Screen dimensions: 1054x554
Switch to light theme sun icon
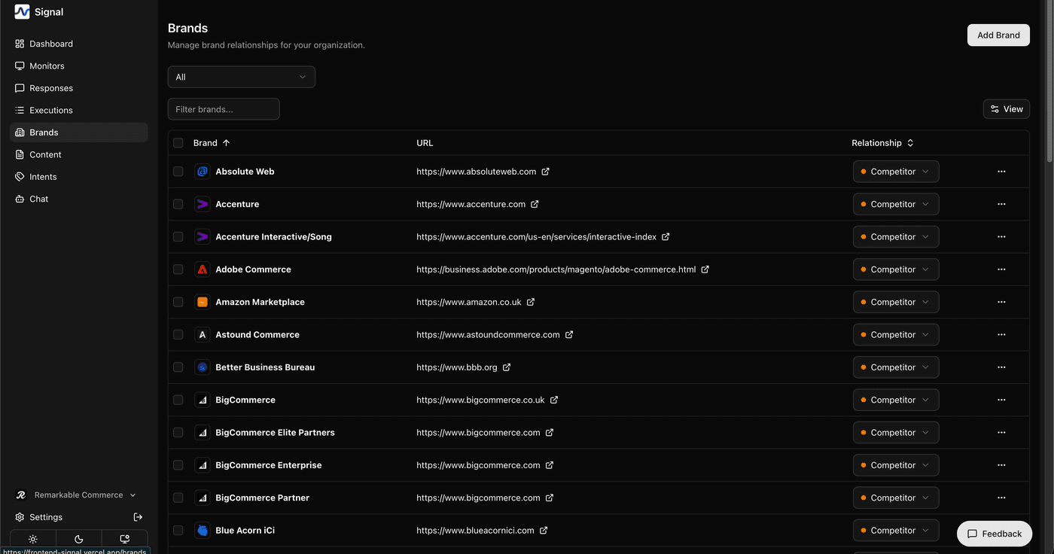(33, 539)
